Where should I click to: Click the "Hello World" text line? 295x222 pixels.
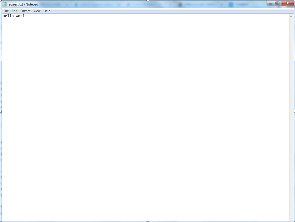coord(15,16)
